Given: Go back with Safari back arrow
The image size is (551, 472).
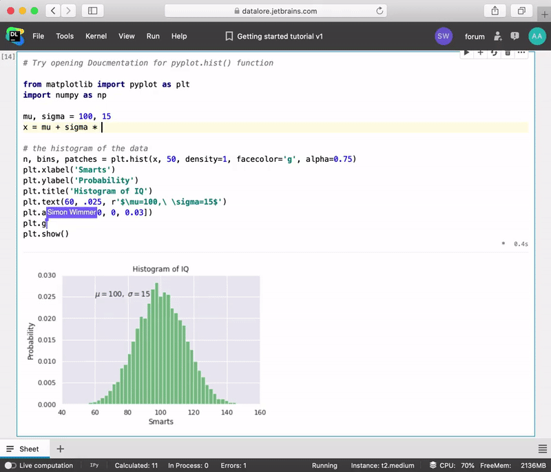Looking at the screenshot, I should click(53, 11).
